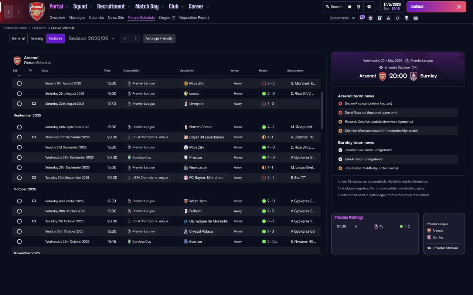The width and height of the screenshot is (473, 295).
Task: Go back using the left arrow button
Action: (9, 11)
